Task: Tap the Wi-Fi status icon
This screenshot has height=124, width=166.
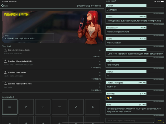Action: (x=155, y=1)
